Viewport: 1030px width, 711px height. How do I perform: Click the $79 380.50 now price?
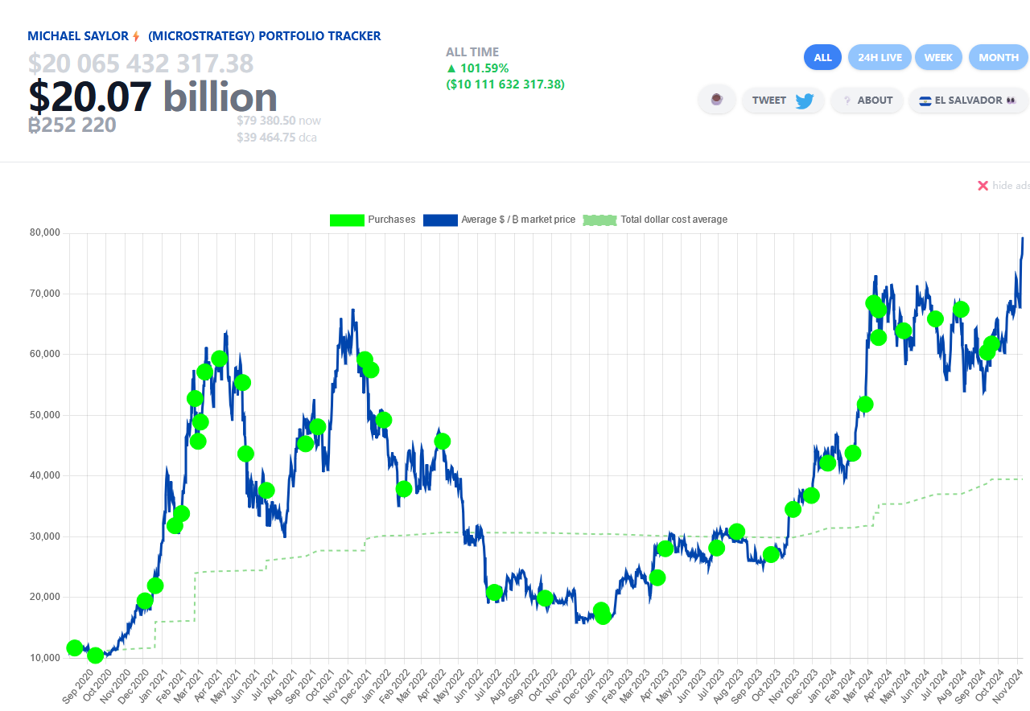pos(278,120)
